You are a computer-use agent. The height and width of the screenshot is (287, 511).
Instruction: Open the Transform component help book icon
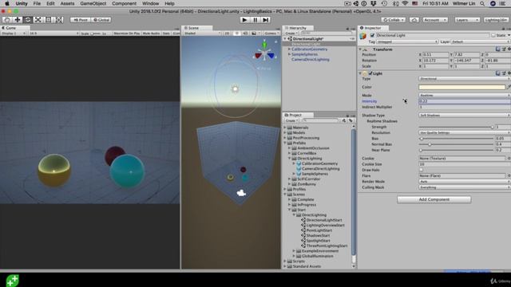497,49
